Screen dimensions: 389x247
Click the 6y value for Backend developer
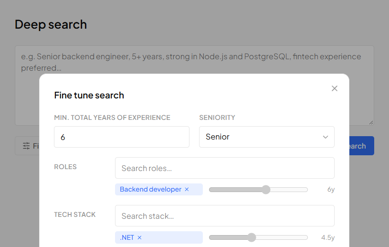tap(331, 189)
